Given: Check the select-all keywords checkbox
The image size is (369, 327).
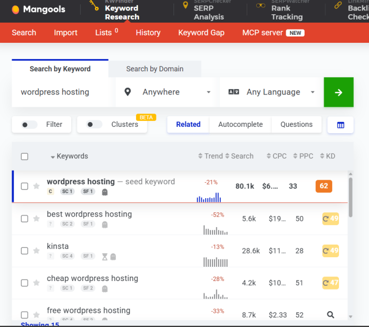Looking at the screenshot, I should (24, 156).
